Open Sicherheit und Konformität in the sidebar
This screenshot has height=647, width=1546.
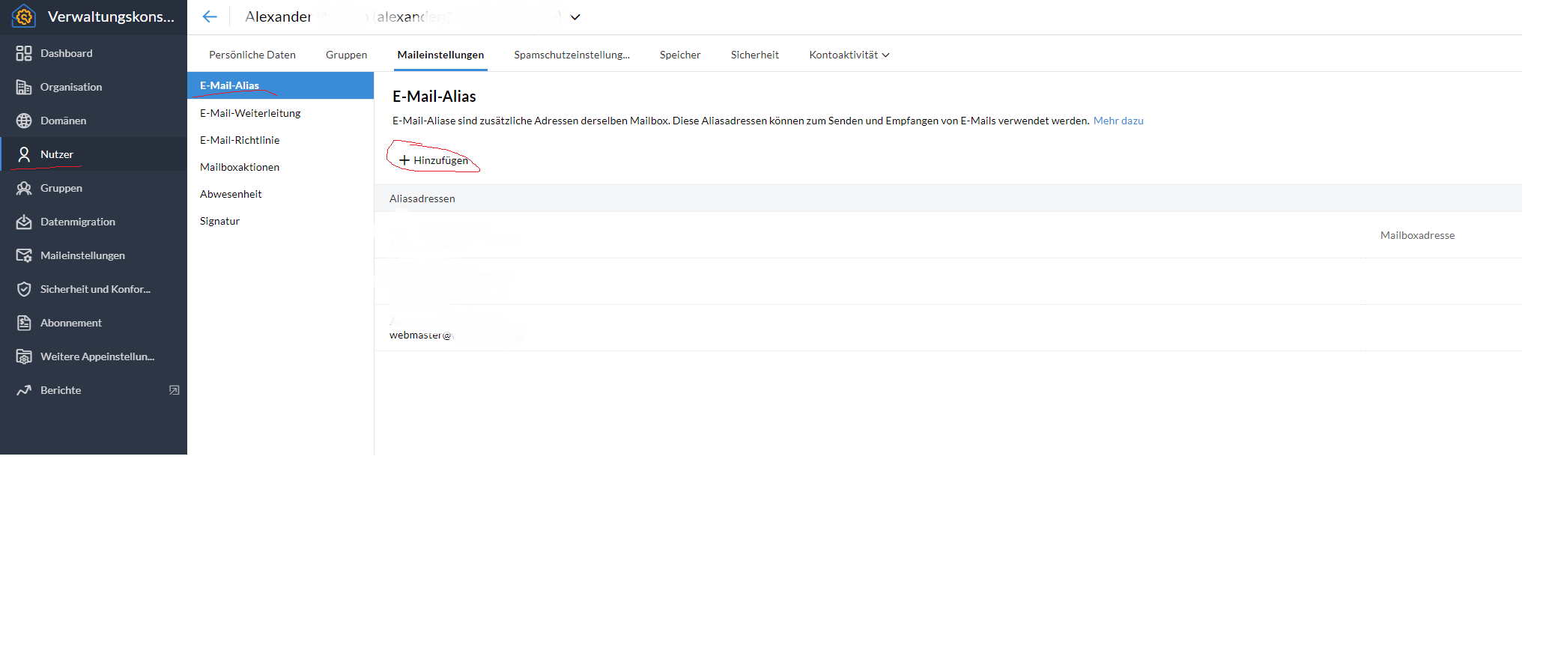(94, 289)
